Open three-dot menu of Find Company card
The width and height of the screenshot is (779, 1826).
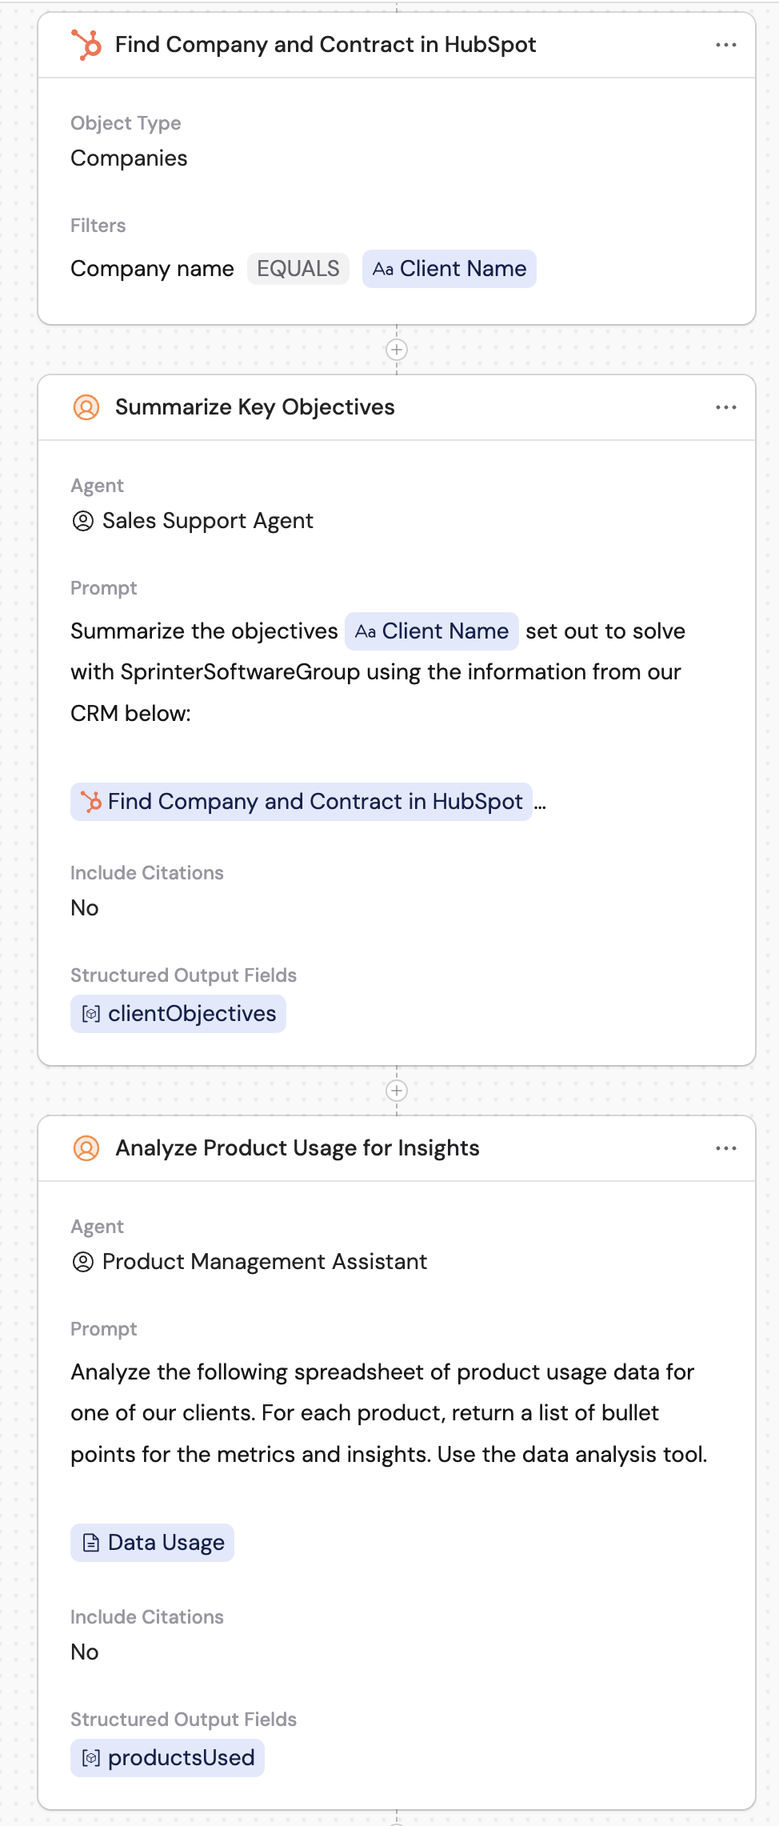tap(726, 45)
